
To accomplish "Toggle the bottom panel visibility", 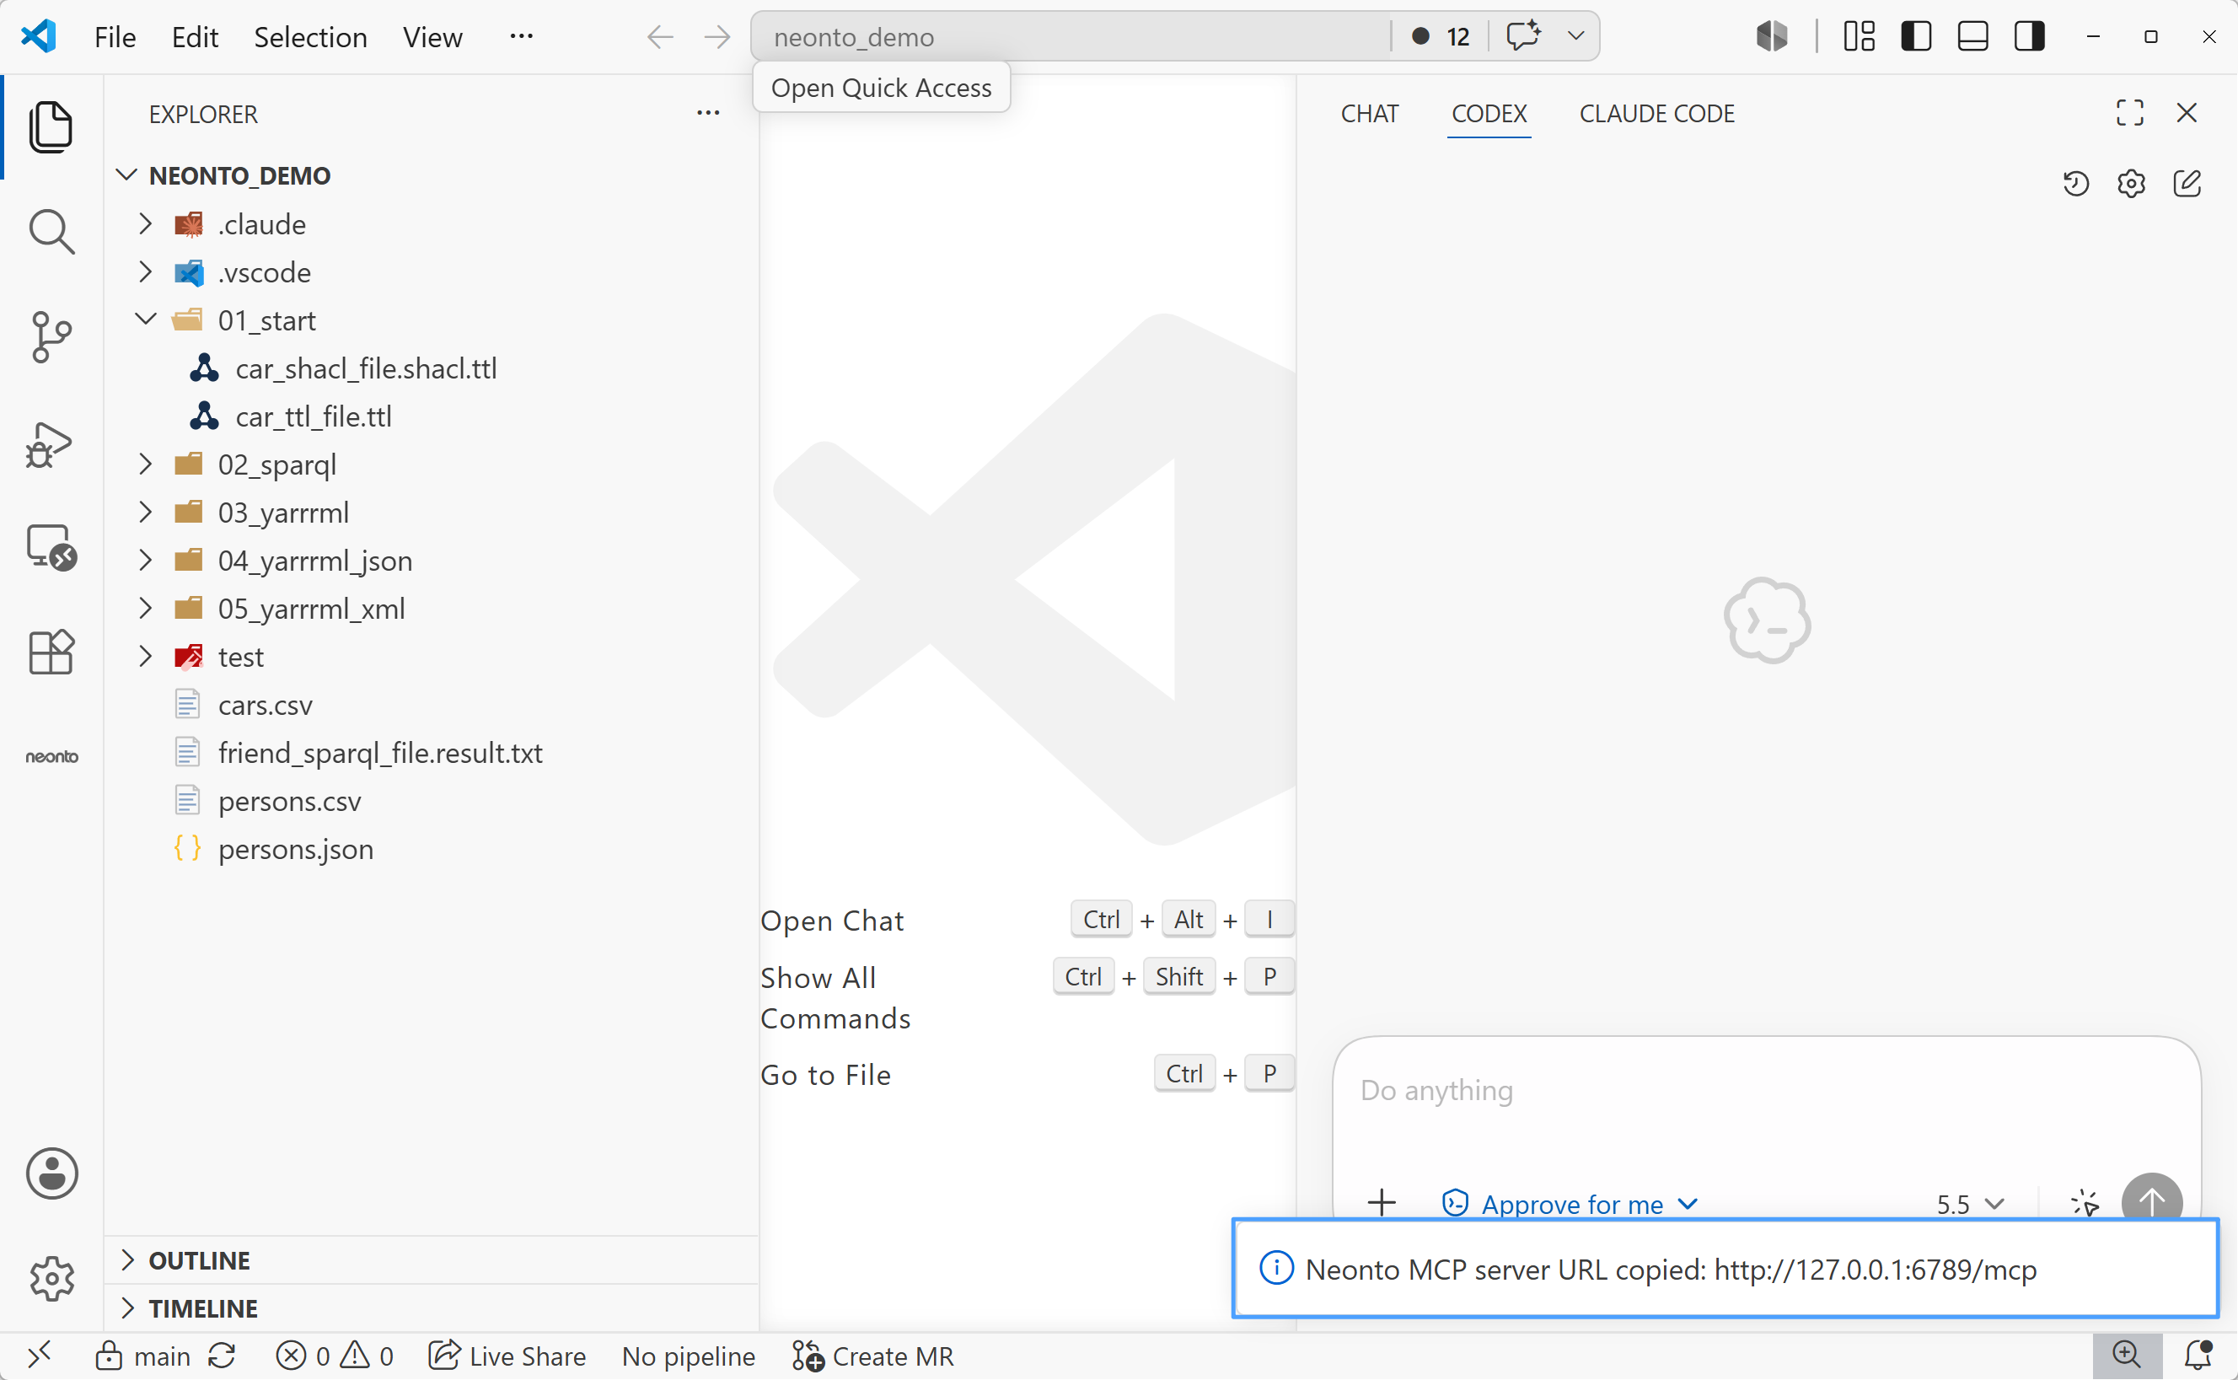I will (1972, 36).
